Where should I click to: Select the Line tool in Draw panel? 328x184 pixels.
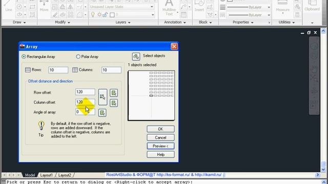coord(8,6)
